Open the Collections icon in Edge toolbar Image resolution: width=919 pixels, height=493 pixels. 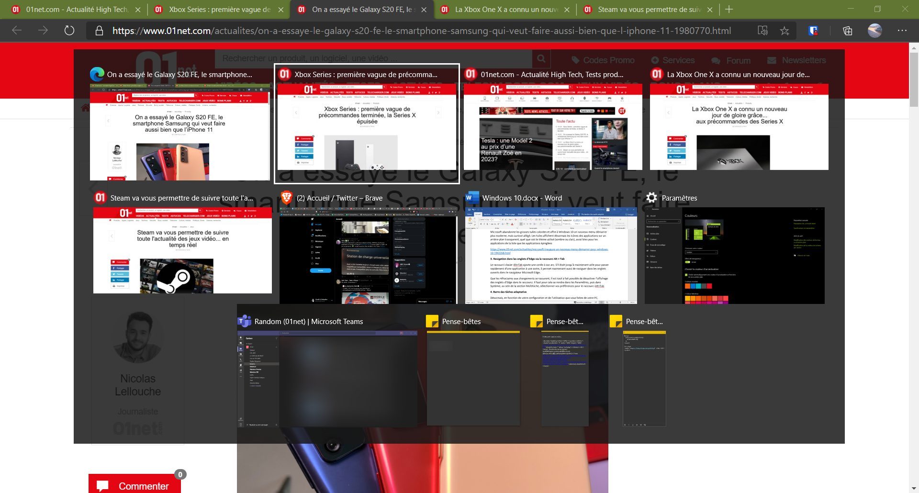tap(847, 31)
